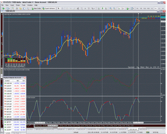Switch to GBPUSD,M15 chart tab

39,129
